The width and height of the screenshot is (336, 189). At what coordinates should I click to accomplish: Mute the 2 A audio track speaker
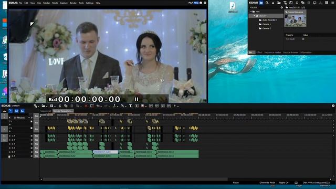click(31, 140)
